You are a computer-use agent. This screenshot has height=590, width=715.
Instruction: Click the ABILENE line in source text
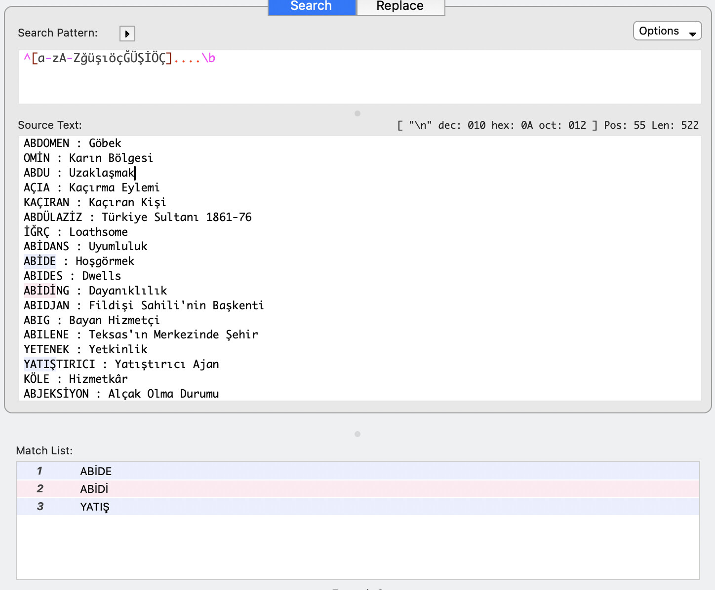[x=140, y=334]
